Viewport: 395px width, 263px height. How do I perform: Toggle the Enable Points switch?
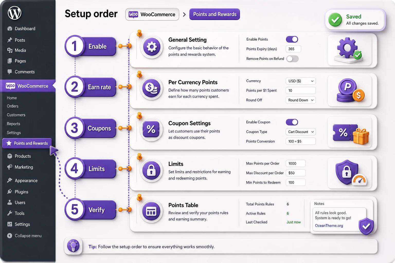pyautogui.click(x=292, y=39)
